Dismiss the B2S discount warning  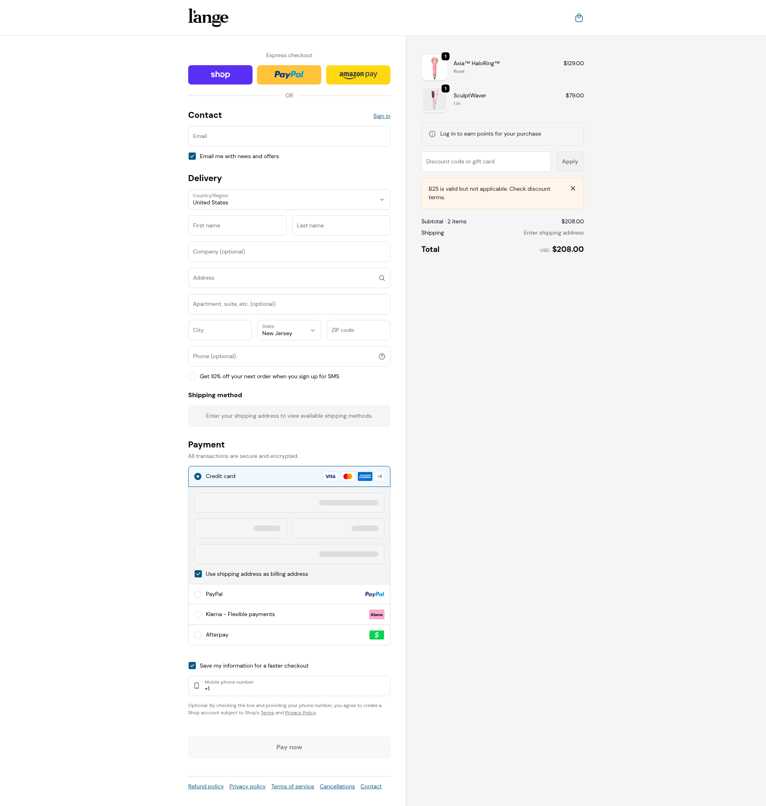[x=573, y=188]
